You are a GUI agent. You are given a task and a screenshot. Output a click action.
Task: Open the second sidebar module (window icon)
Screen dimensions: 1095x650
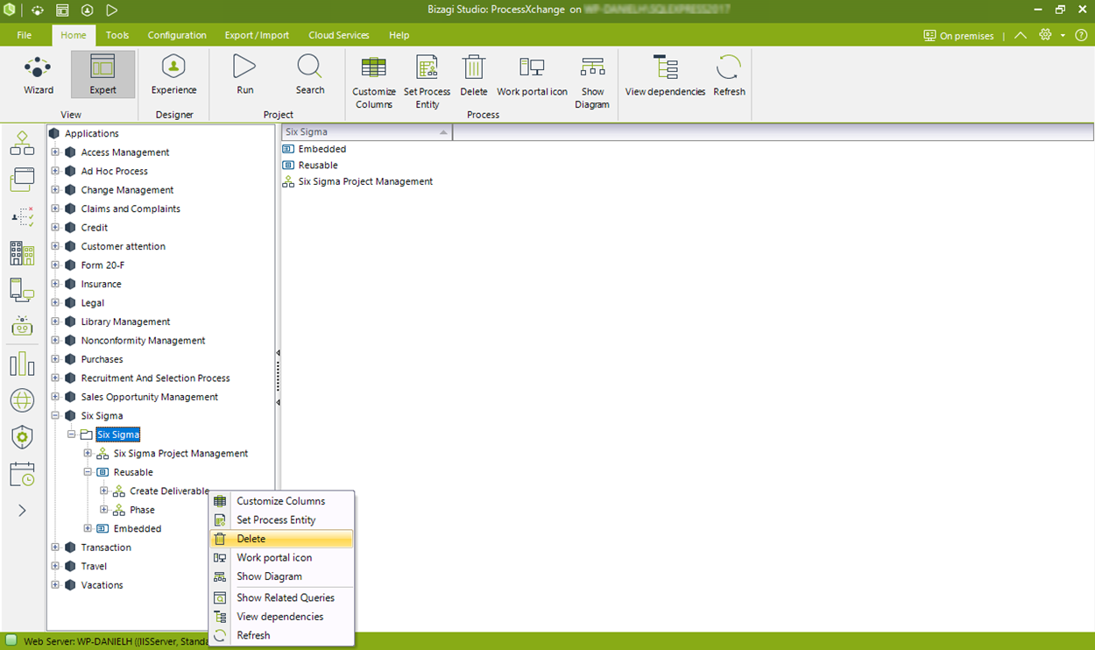point(22,180)
